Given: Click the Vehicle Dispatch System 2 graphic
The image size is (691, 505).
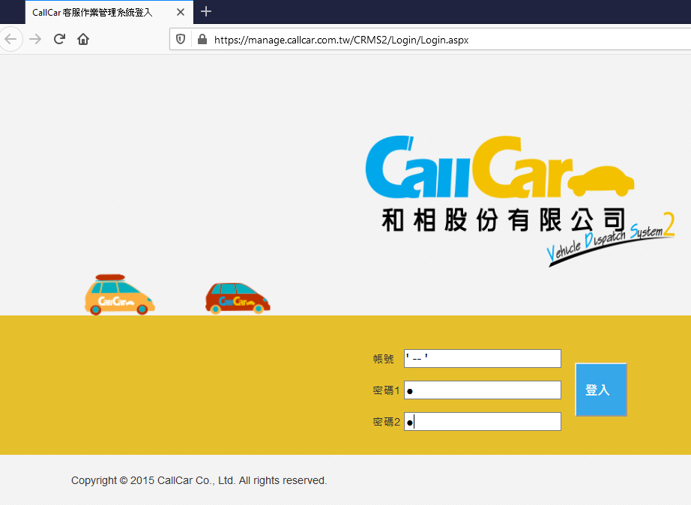Looking at the screenshot, I should (611, 239).
